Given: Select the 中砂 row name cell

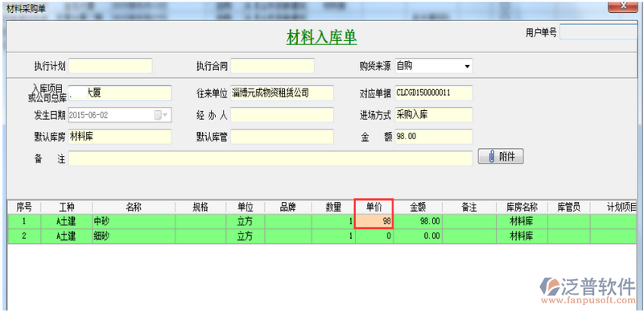Looking at the screenshot, I should point(134,222).
